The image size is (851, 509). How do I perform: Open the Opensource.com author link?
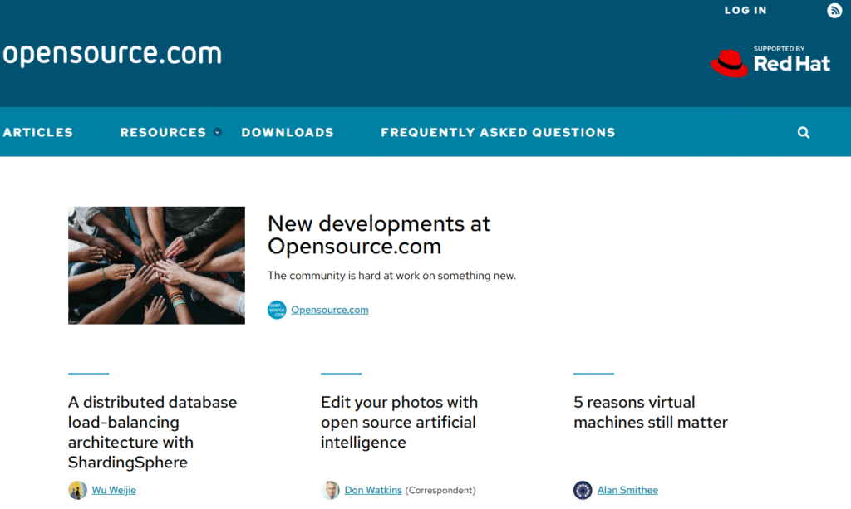[330, 309]
